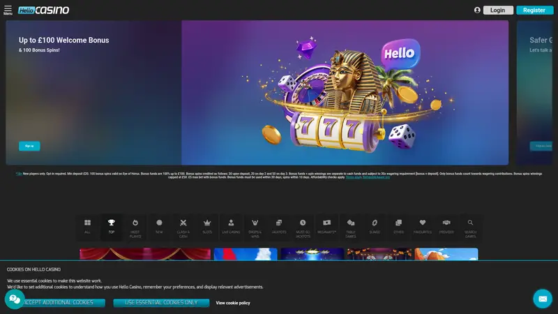Click the Login button
This screenshot has width=558, height=314.
pos(498,10)
